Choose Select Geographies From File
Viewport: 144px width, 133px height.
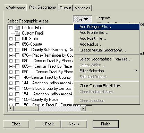[x=107, y=59]
